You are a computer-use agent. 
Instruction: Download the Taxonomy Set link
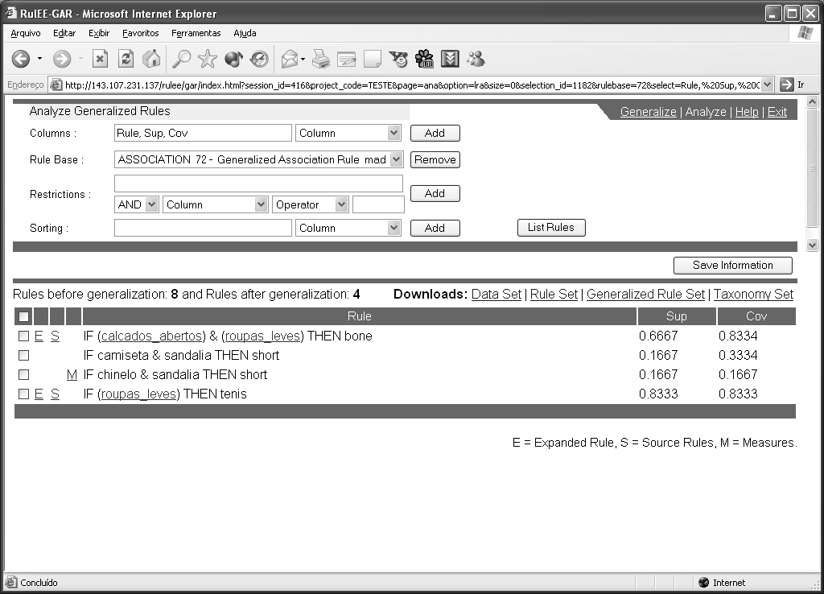point(753,295)
